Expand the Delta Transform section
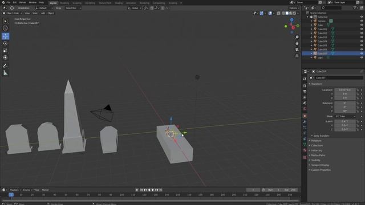 [321, 136]
